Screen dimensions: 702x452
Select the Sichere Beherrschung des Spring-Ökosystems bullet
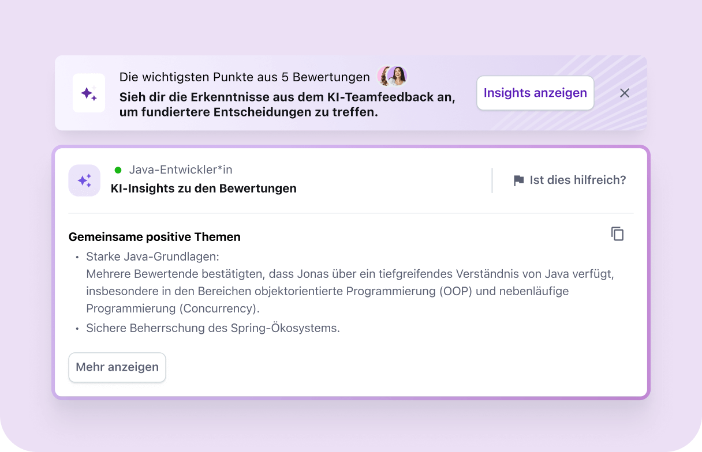click(x=212, y=328)
